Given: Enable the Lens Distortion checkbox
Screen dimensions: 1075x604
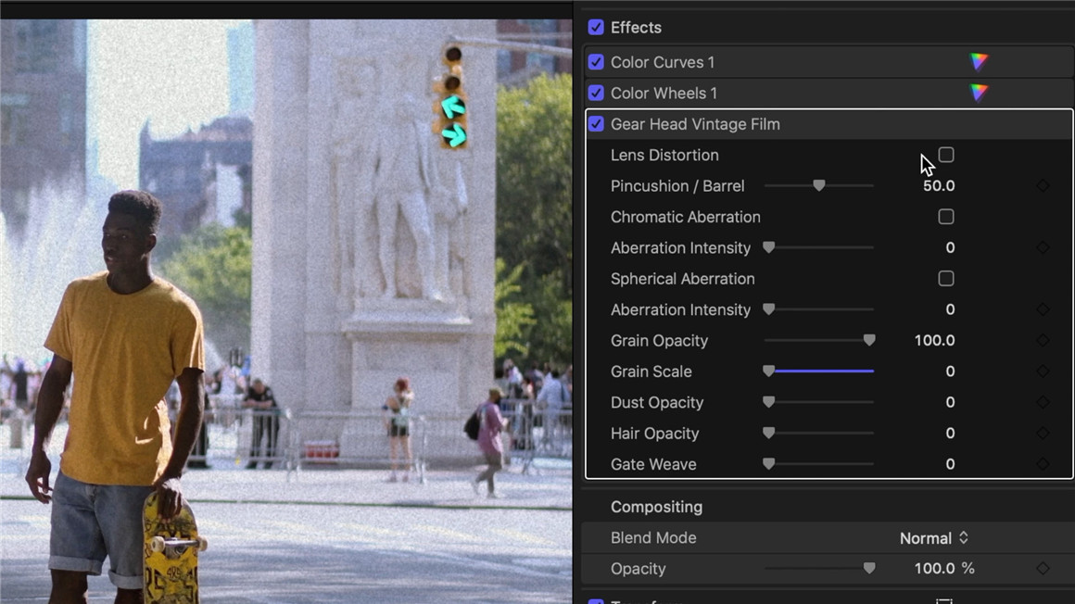Looking at the screenshot, I should [x=946, y=155].
